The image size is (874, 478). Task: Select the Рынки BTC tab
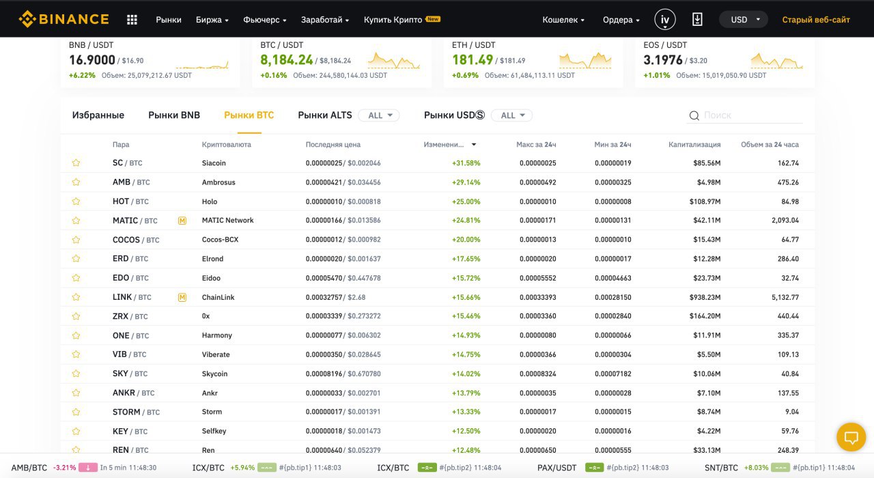[x=249, y=115]
